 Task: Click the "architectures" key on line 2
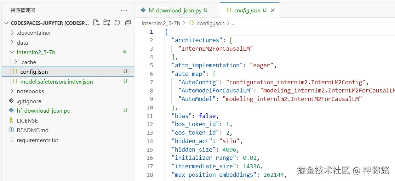tap(197, 40)
